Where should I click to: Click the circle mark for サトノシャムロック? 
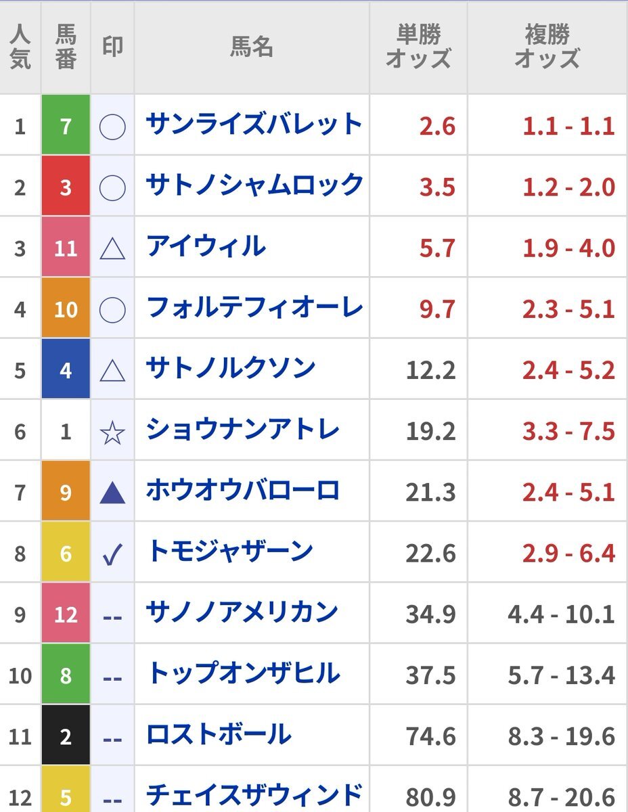point(112,187)
